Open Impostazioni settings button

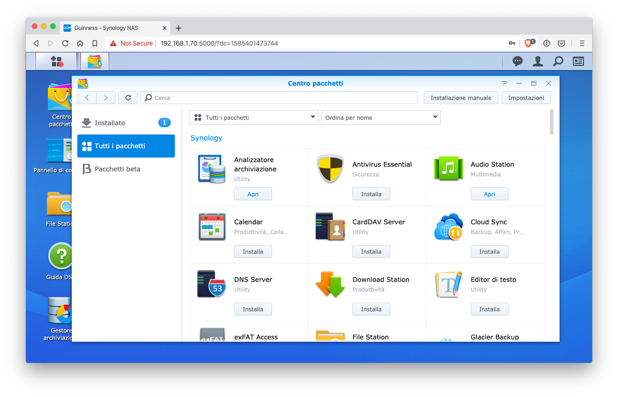[x=526, y=98]
